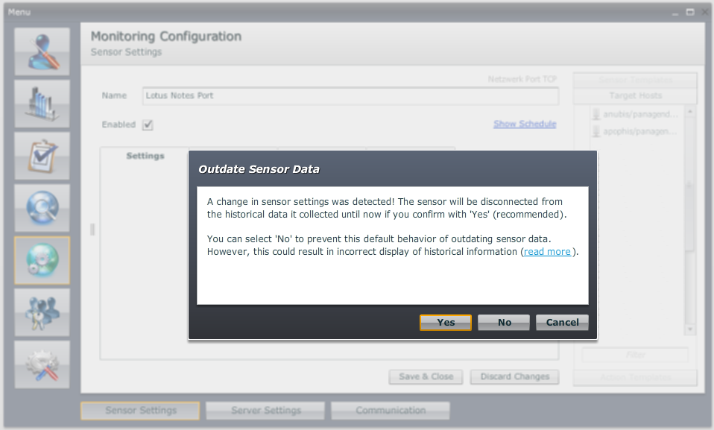Expand the Target Hosts panel header
Viewport: 714px width, 430px height.
[635, 96]
